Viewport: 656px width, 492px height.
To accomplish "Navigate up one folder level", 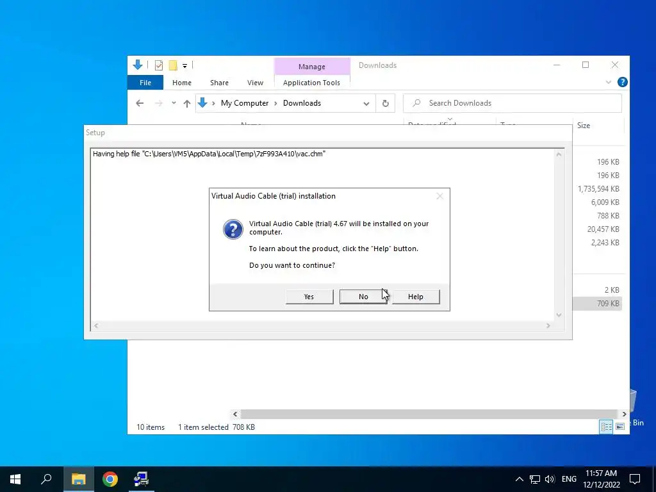I will click(x=187, y=103).
